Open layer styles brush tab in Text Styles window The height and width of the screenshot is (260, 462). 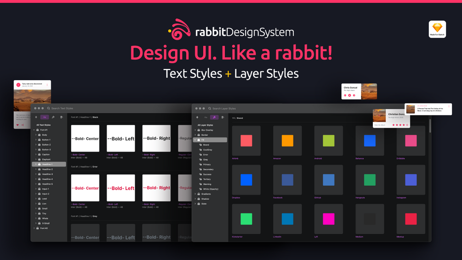[x=53, y=117]
